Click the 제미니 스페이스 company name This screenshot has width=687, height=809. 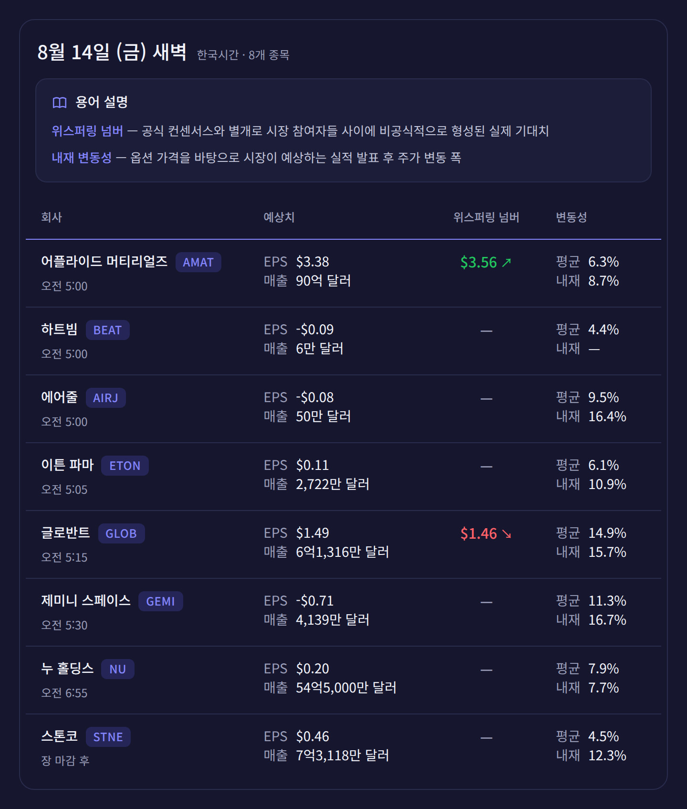pos(86,600)
